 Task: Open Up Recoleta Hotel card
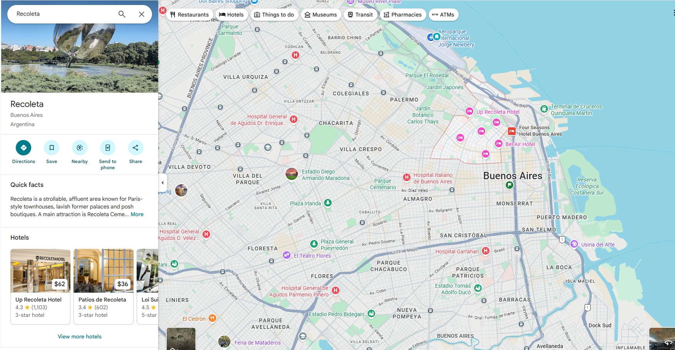40,287
